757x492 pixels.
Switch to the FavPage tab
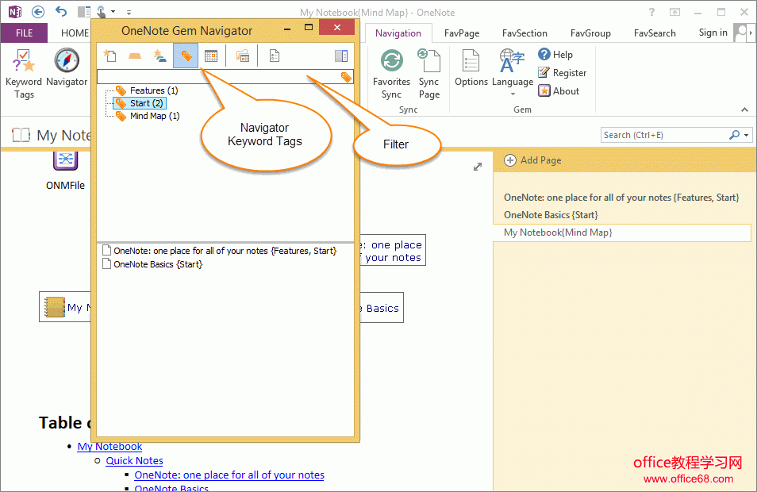462,33
